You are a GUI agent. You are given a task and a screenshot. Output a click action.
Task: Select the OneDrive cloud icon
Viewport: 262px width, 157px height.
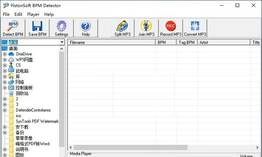[x=11, y=54]
